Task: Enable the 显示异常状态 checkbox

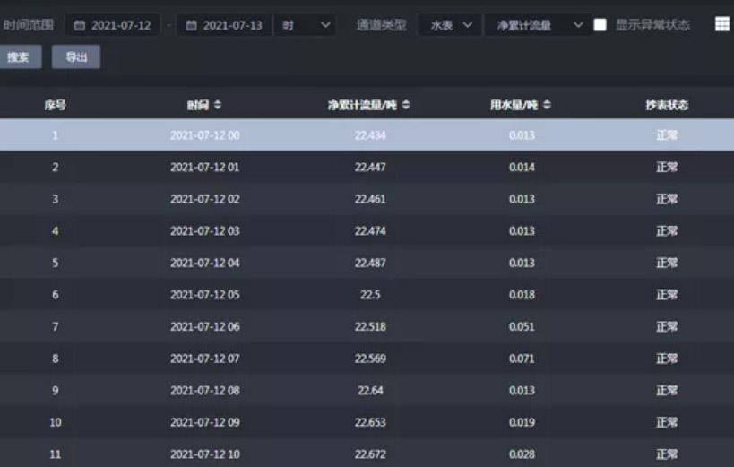Action: [x=600, y=25]
